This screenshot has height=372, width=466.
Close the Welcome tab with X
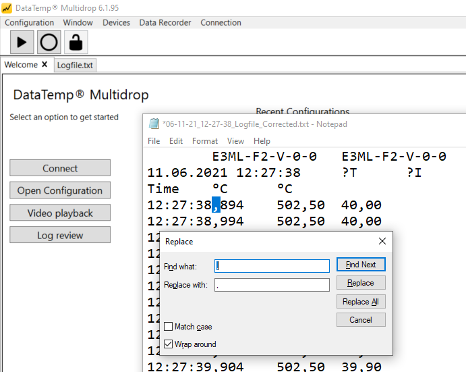coord(45,64)
